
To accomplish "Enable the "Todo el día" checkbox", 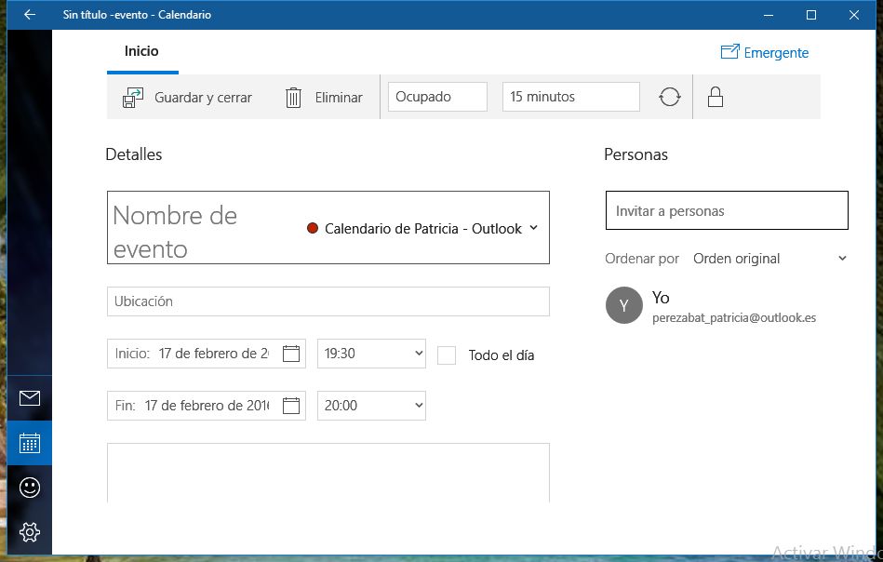I will [447, 355].
